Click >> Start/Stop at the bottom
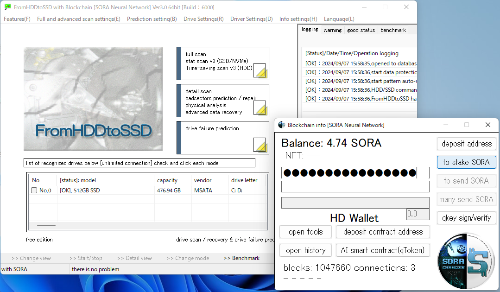This screenshot has width=500, height=292. click(86, 258)
